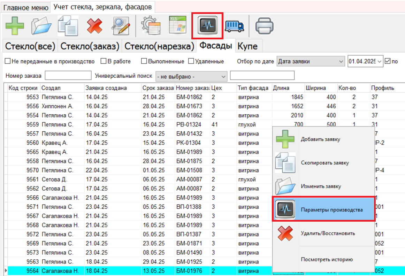The height and width of the screenshot is (276, 405).
Task: Click the printer icon in toolbar
Action: (x=265, y=26)
